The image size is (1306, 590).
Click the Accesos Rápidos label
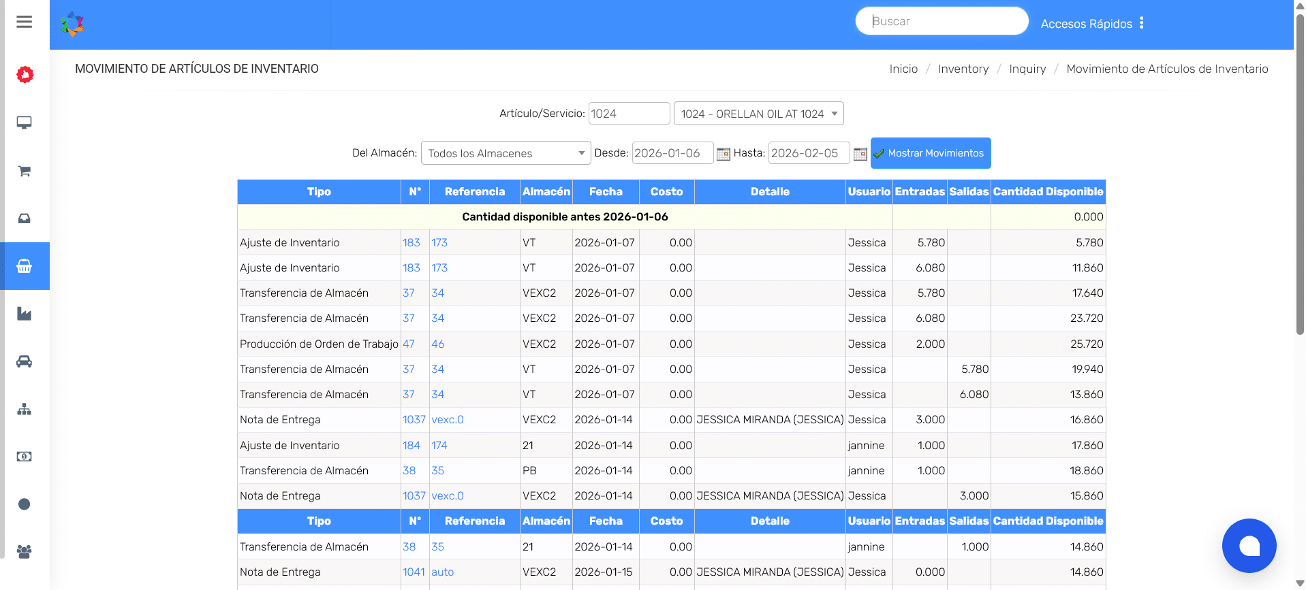pos(1087,24)
